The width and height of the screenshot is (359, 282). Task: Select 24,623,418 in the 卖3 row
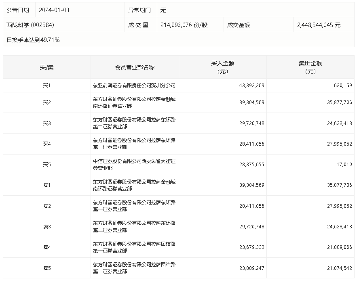(x=340, y=227)
